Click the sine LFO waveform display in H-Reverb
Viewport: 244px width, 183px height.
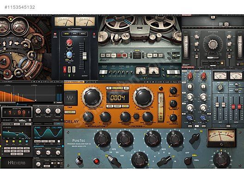coord(48,133)
